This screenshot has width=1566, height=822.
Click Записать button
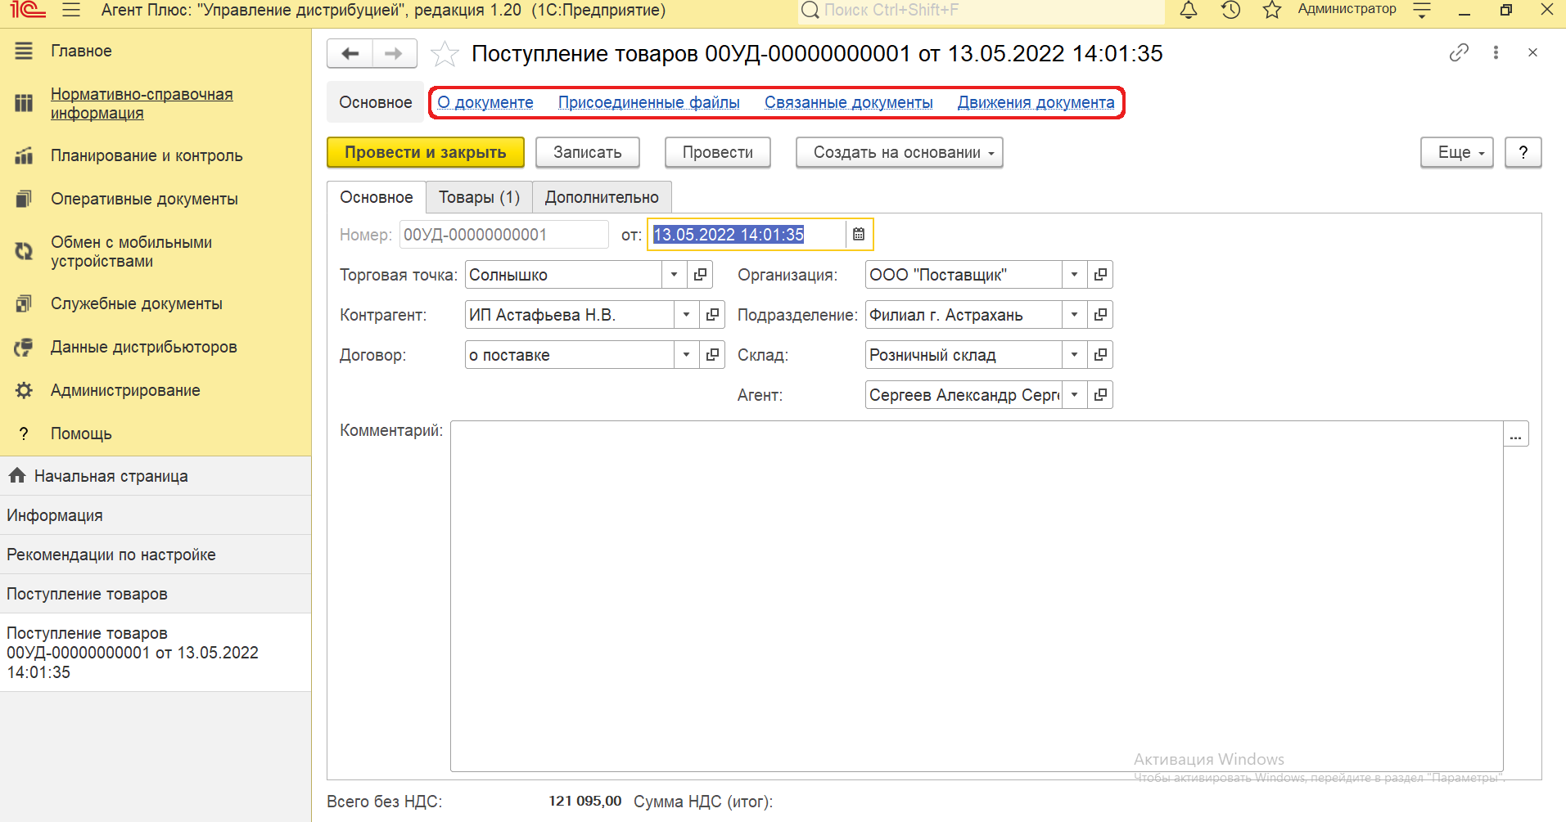click(x=588, y=152)
